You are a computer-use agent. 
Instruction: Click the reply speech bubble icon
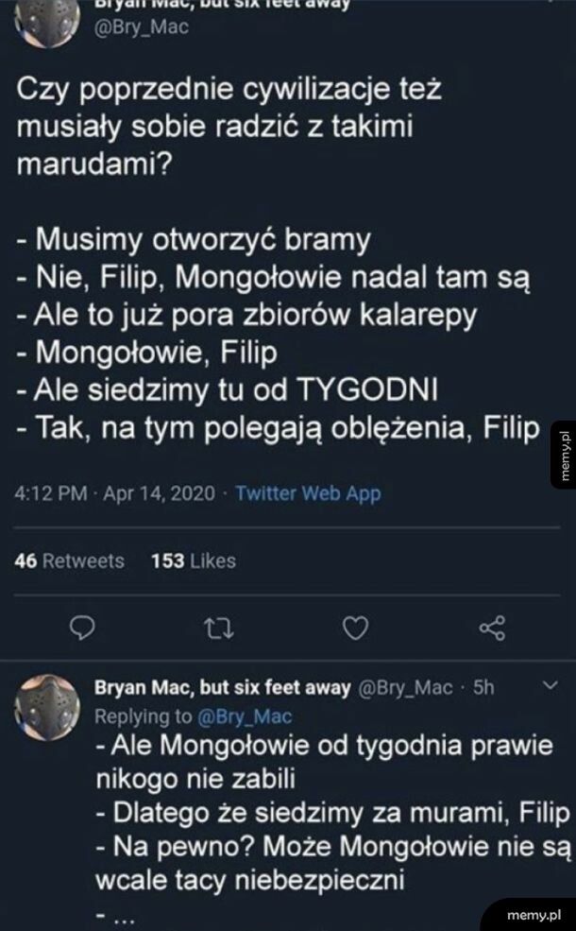point(82,628)
